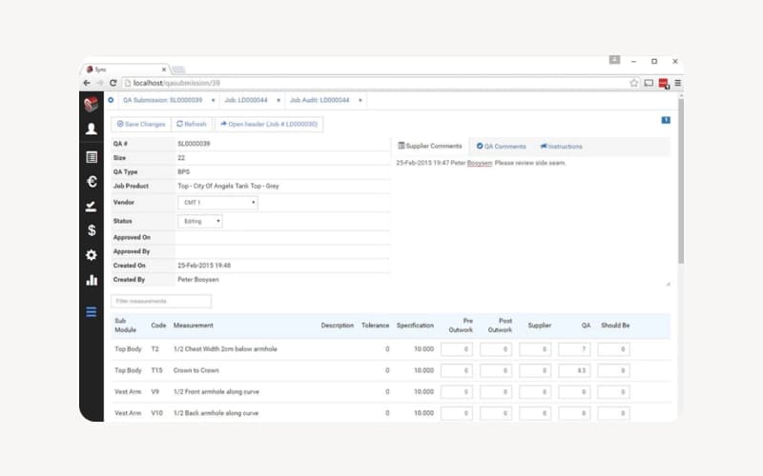Image resolution: width=763 pixels, height=476 pixels.
Task: Open the dollar sign sidebar icon
Action: click(x=92, y=230)
